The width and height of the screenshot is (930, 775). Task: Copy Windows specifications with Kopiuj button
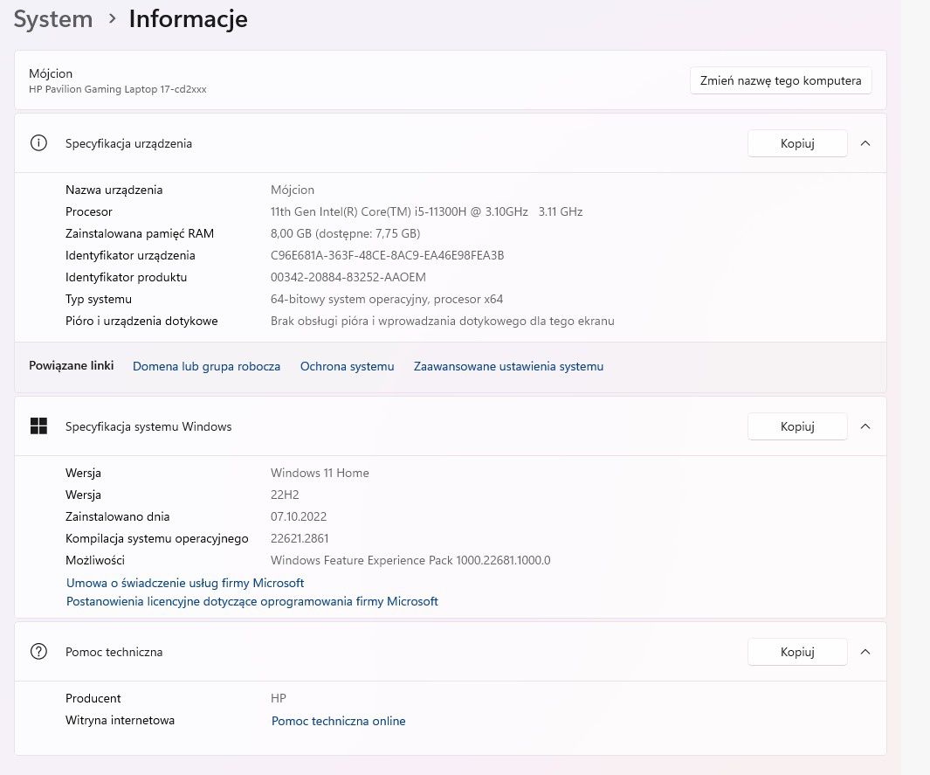[797, 426]
